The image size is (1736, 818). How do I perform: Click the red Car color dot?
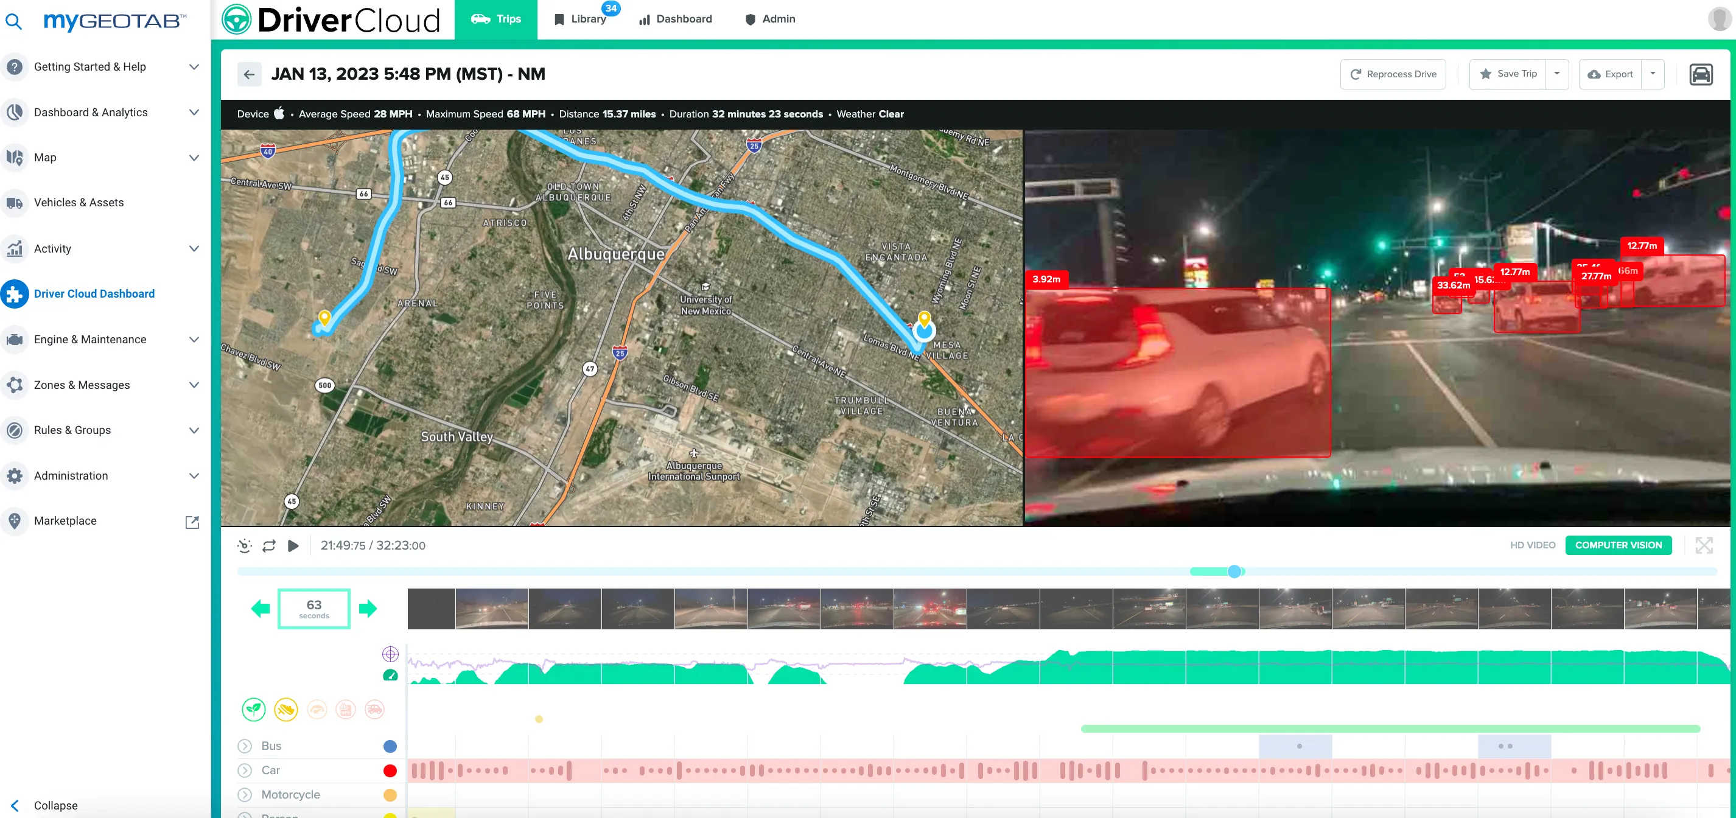[390, 770]
